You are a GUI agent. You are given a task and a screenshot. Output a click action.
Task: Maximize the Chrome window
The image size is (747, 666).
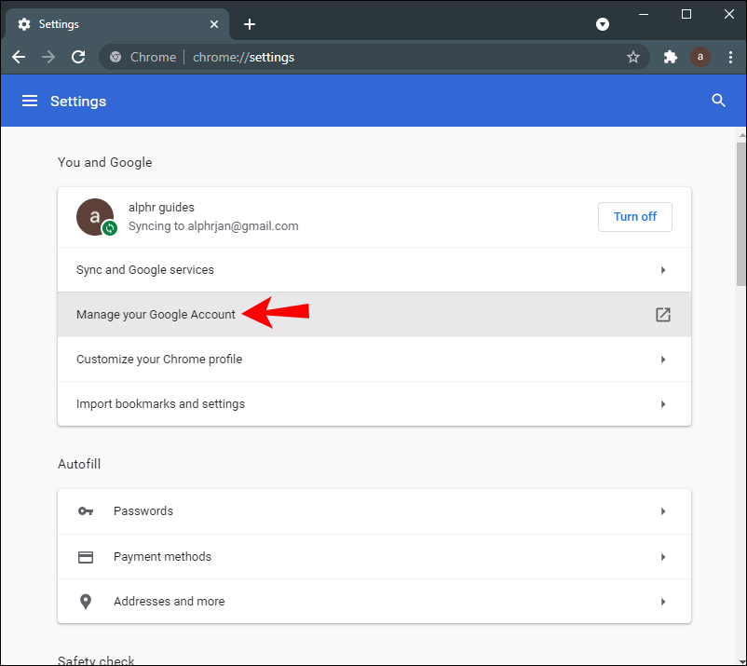pyautogui.click(x=686, y=14)
